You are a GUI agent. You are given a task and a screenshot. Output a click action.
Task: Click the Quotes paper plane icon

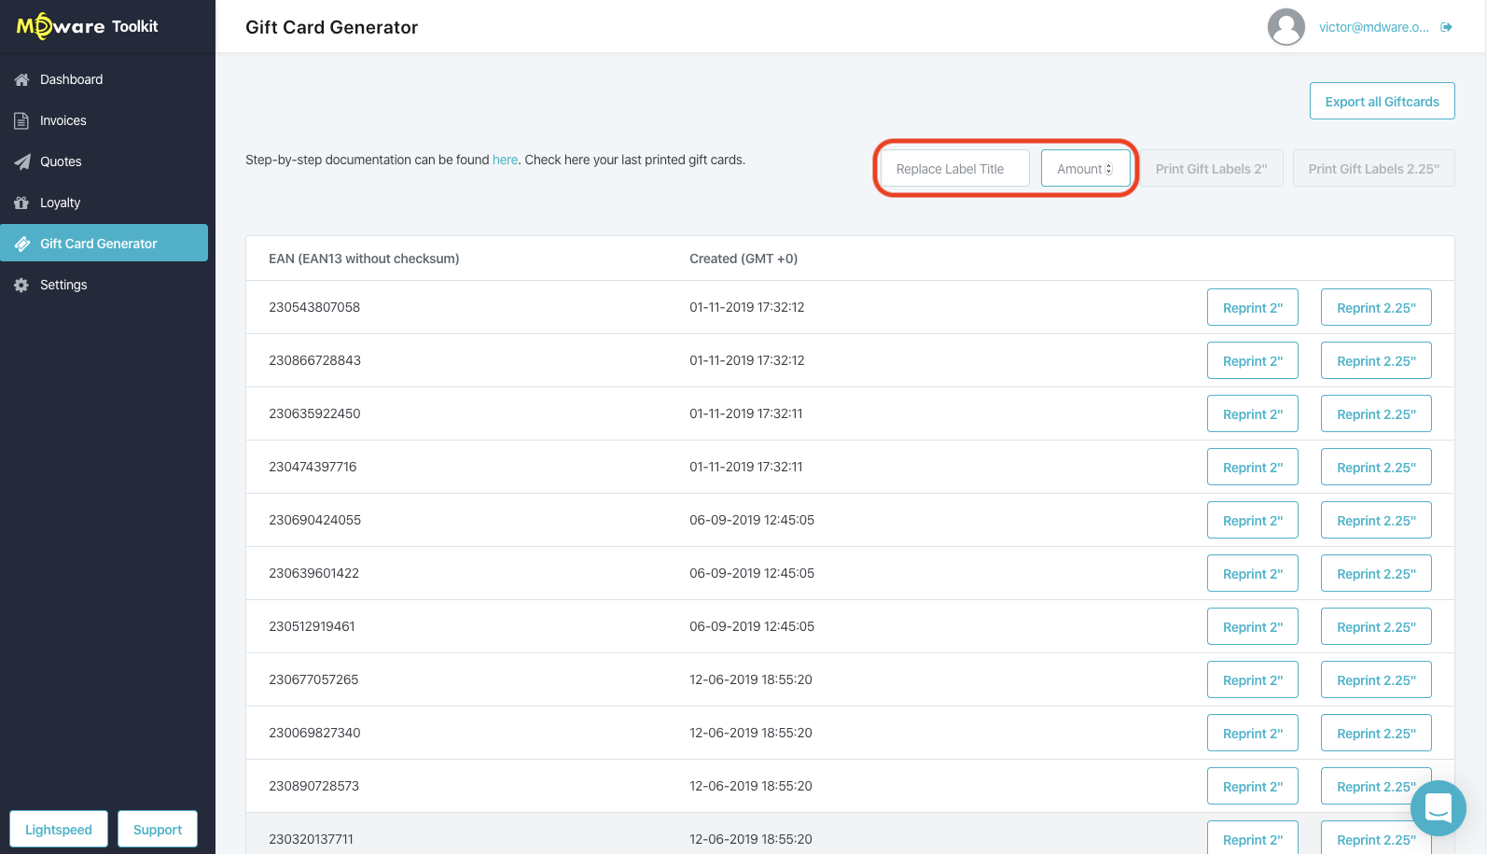[x=21, y=162]
